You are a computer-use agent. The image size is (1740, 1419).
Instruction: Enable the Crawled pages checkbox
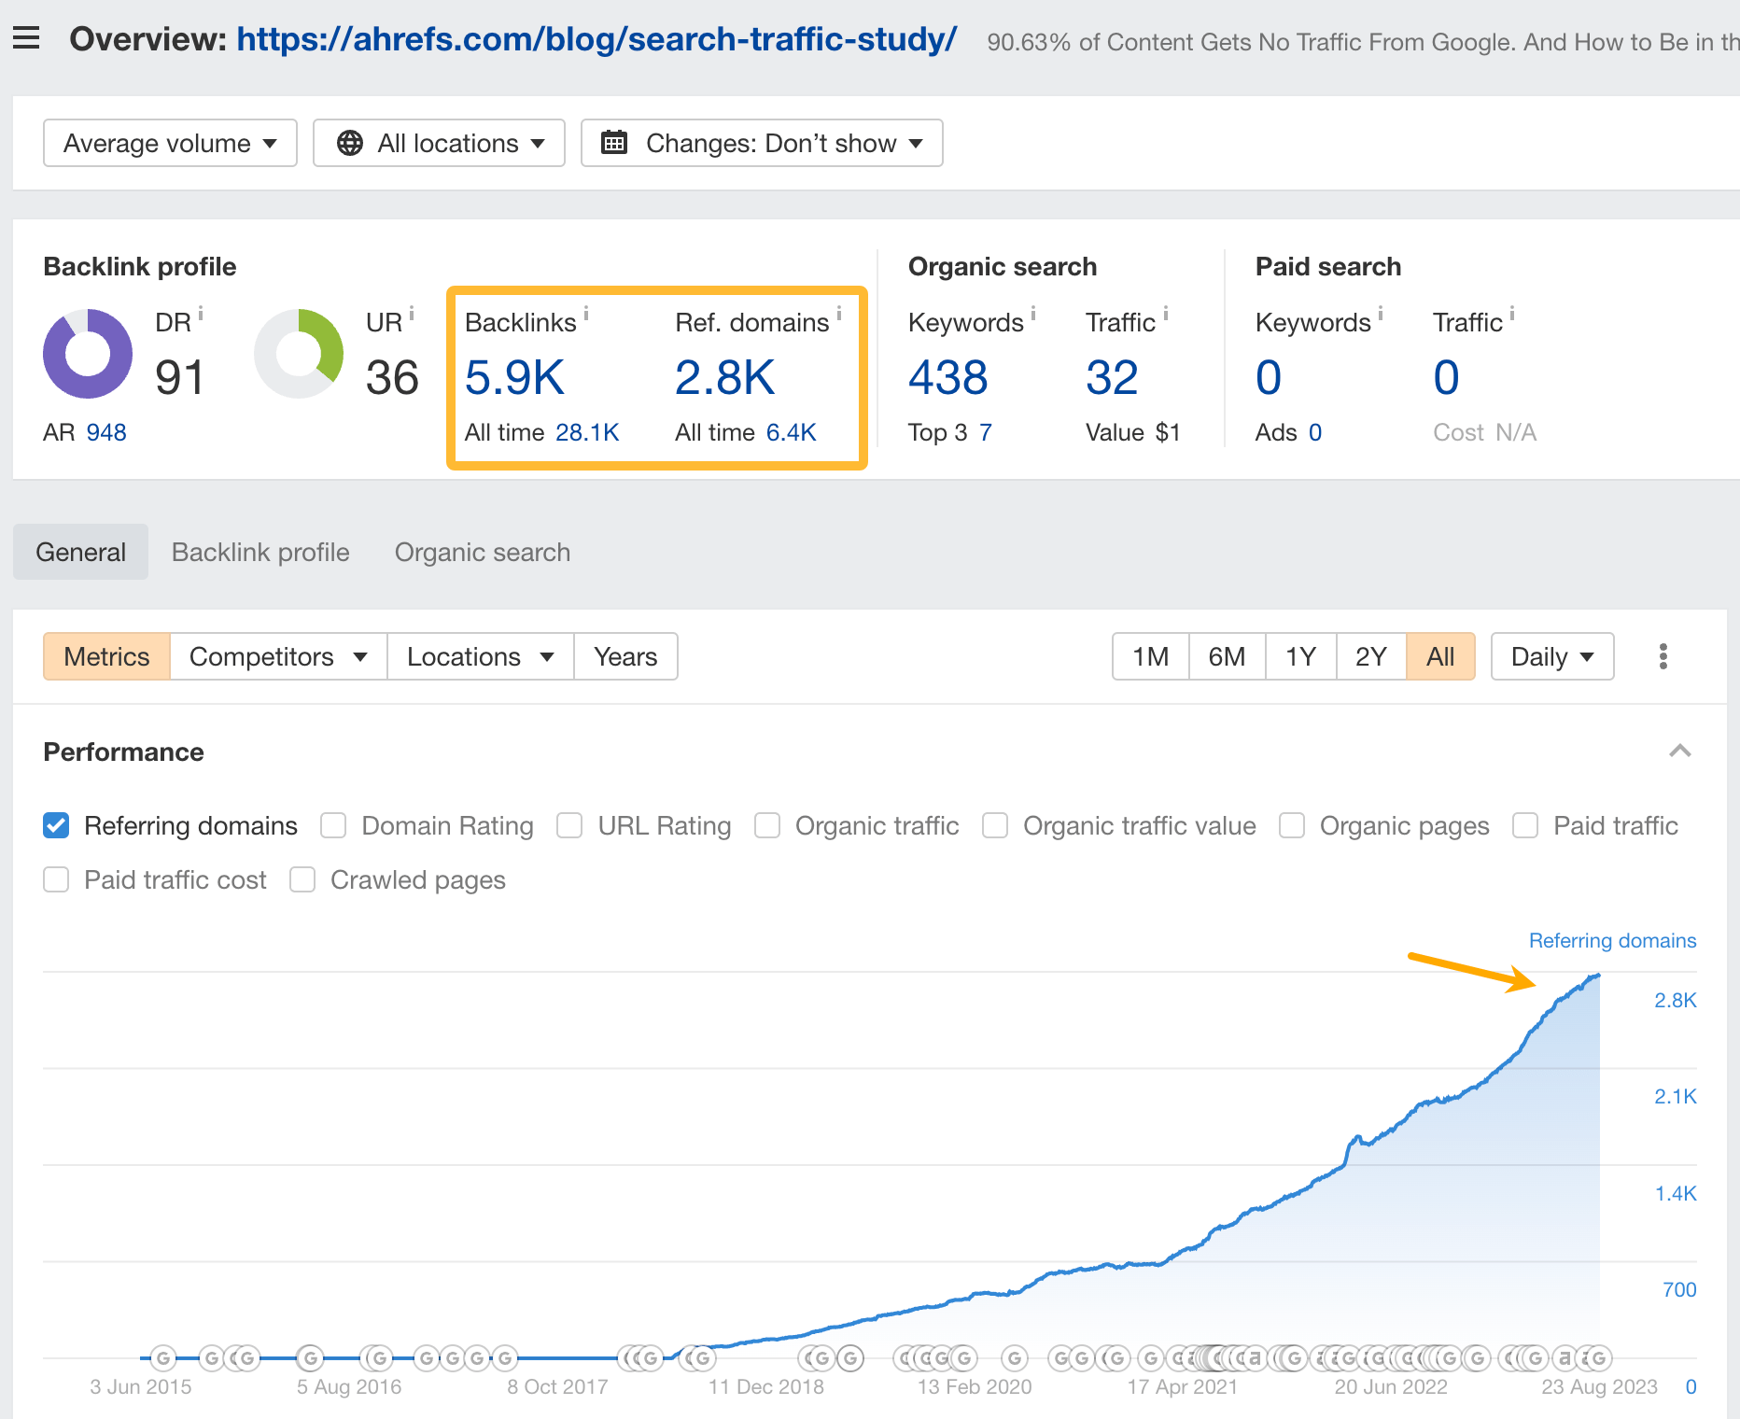(x=302, y=879)
